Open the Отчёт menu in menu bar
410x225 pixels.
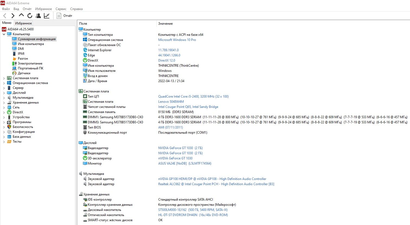point(27,9)
